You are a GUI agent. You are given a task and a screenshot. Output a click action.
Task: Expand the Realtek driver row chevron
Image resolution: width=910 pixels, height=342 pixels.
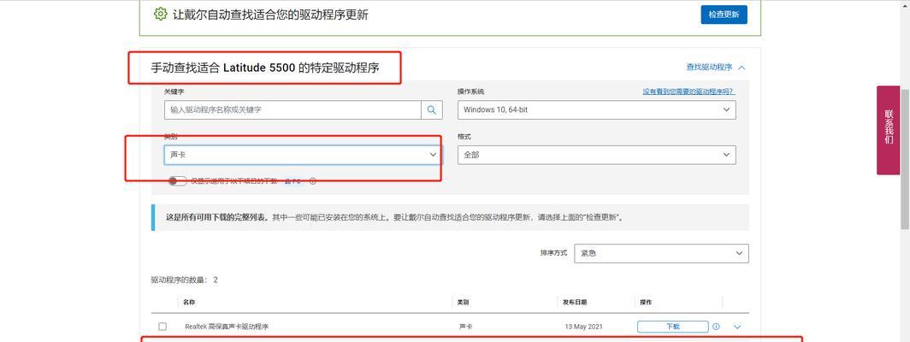[737, 327]
